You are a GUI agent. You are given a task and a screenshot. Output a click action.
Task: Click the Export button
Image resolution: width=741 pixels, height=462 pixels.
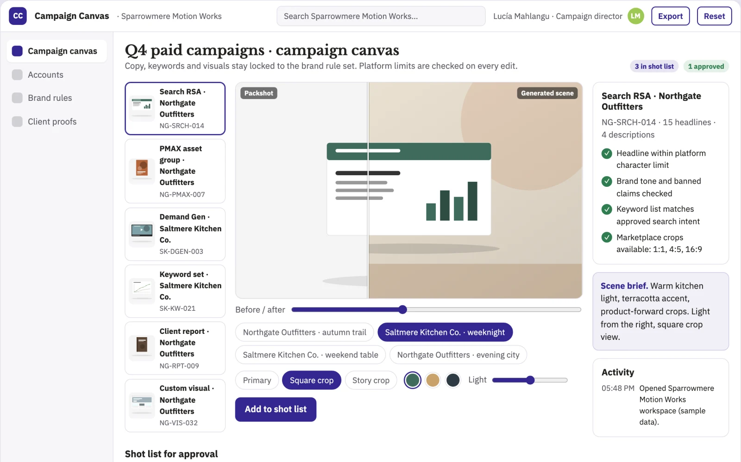[x=670, y=16]
